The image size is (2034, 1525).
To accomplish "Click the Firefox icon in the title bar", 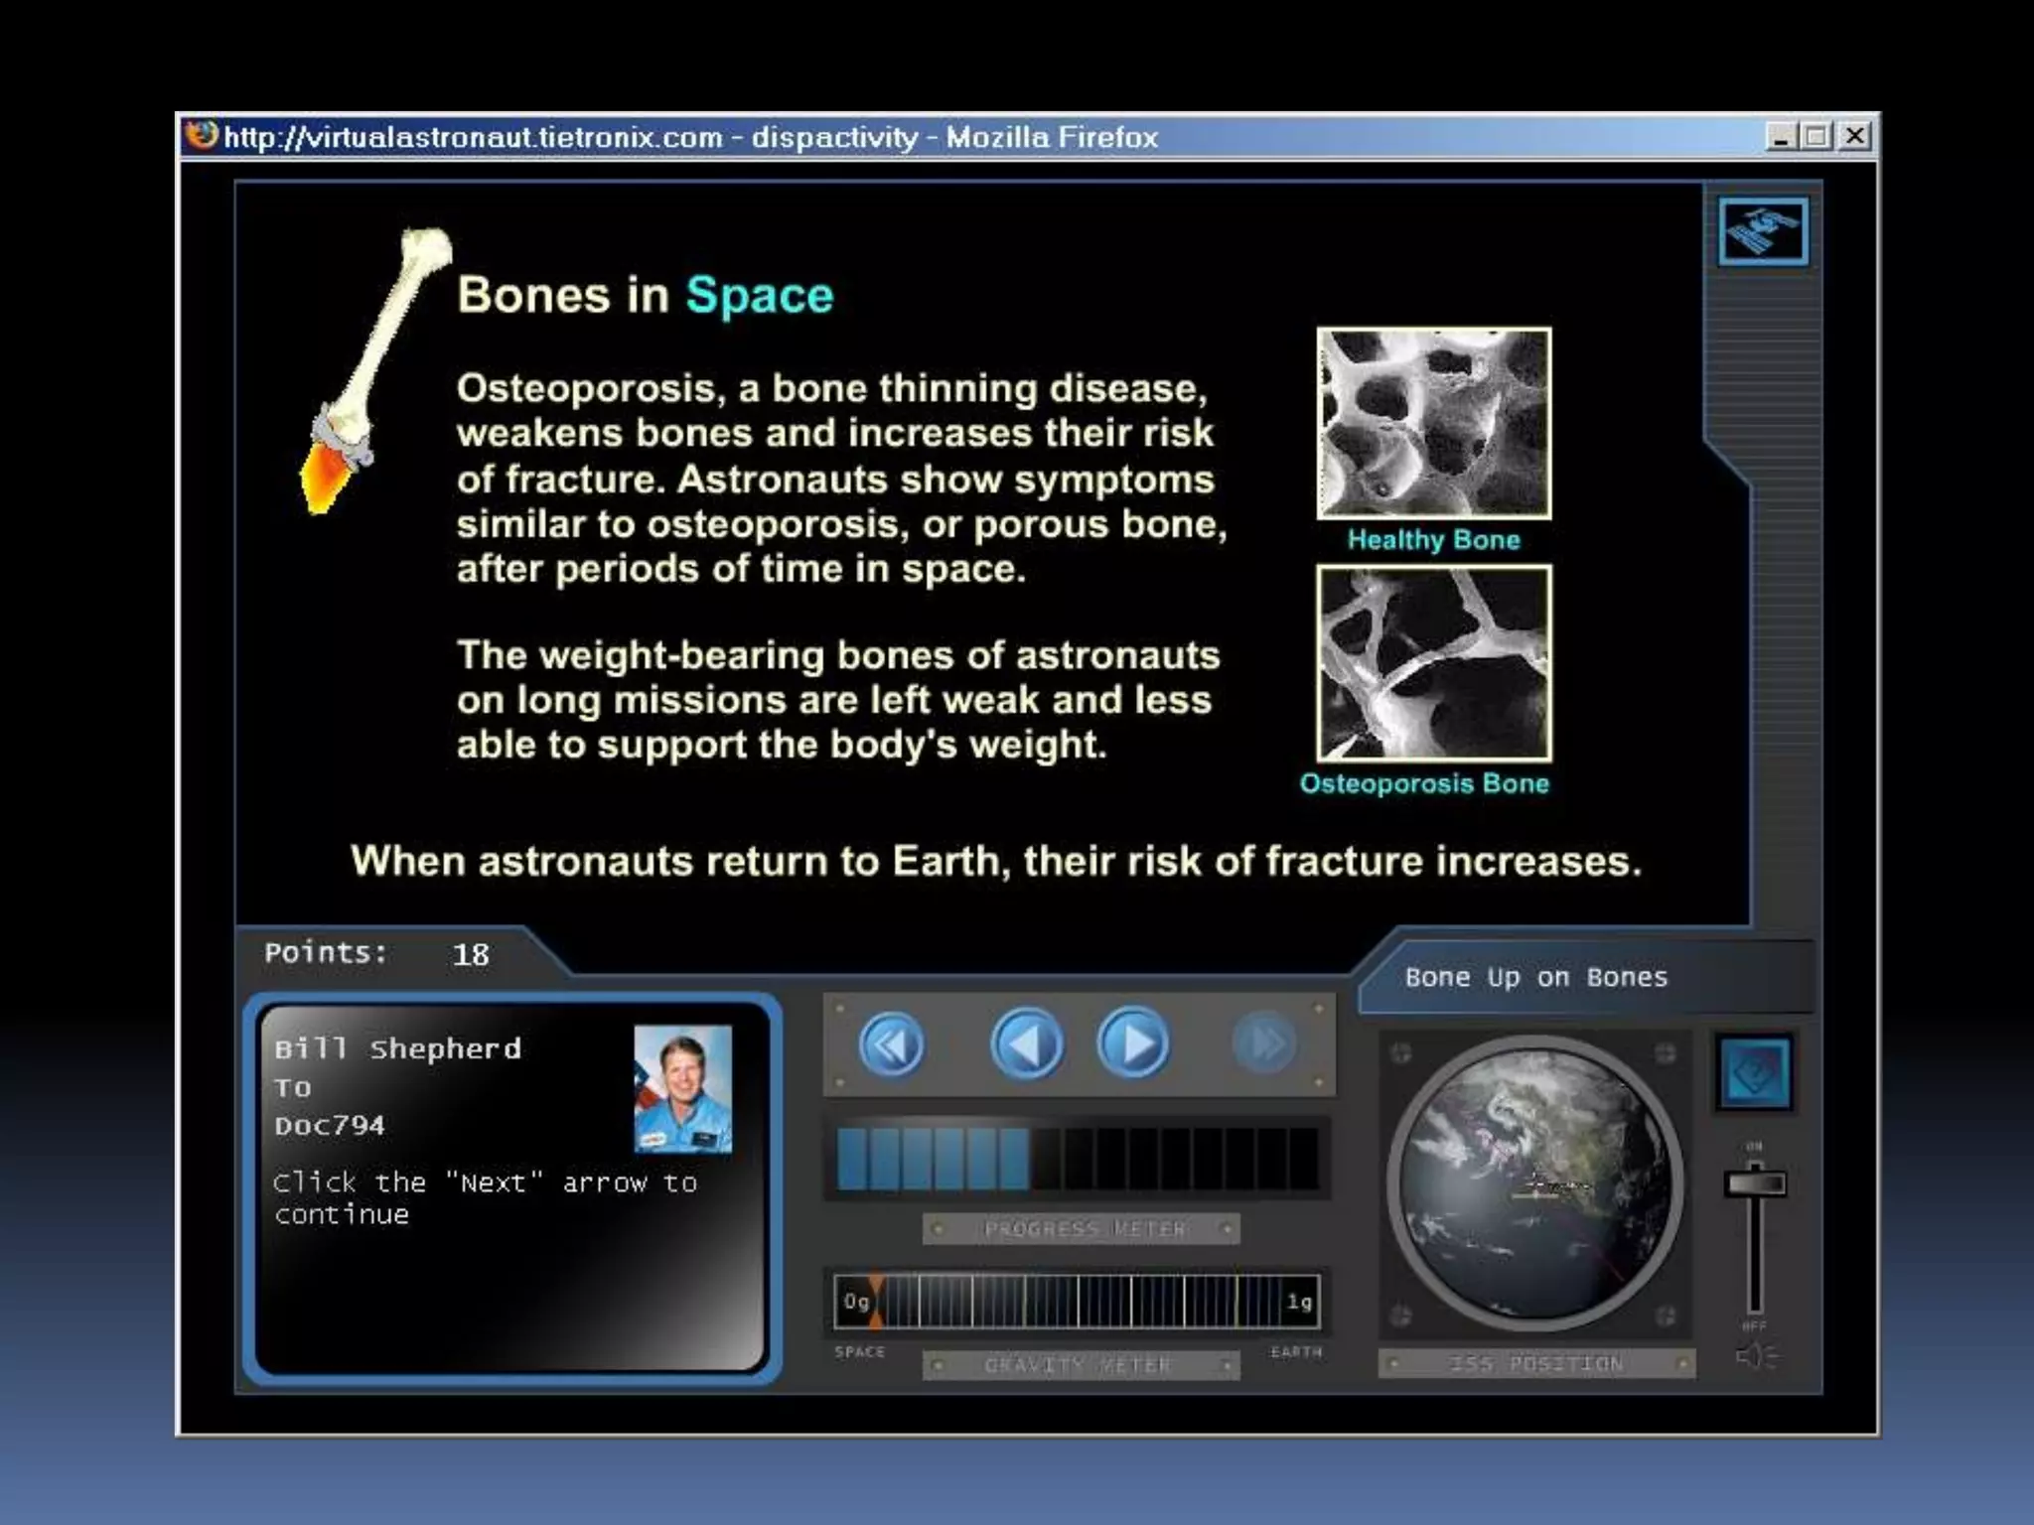I will coord(203,135).
